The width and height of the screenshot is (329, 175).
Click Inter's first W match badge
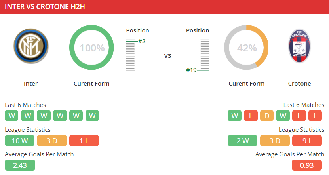click(11, 116)
